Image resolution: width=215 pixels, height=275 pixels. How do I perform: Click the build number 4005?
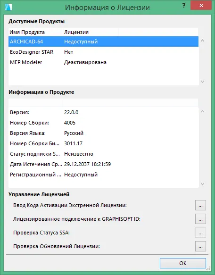(70, 123)
